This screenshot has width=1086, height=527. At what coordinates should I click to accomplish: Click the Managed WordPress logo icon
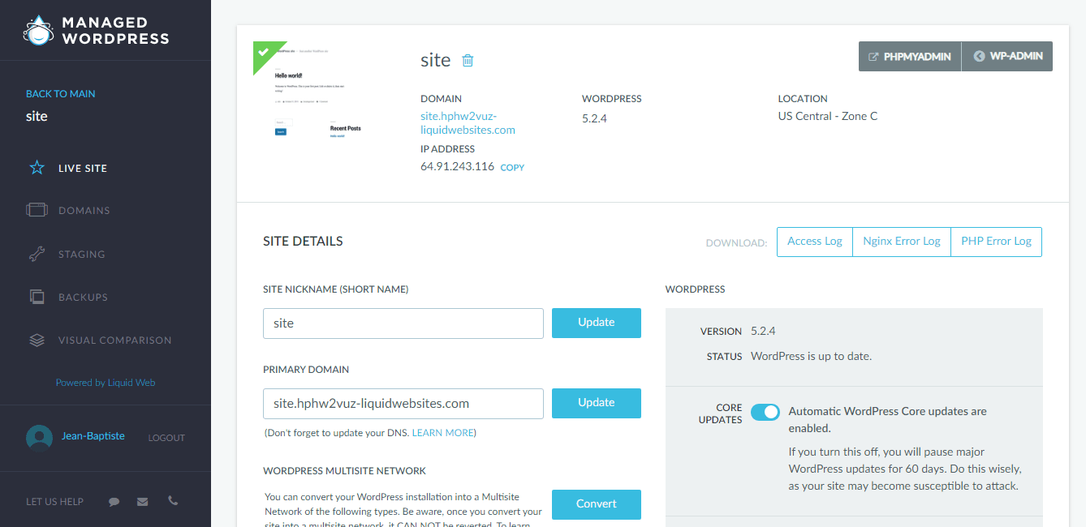pyautogui.click(x=37, y=29)
